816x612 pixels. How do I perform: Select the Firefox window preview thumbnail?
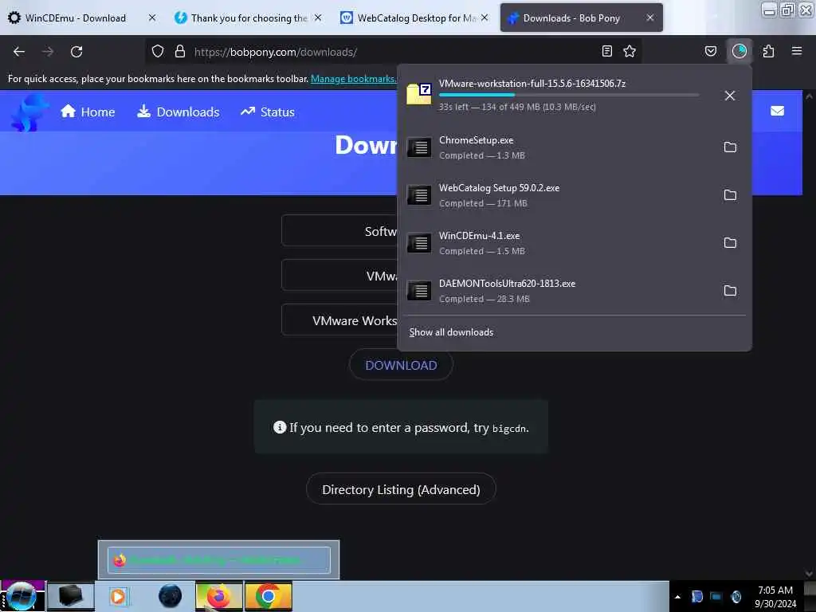click(x=218, y=560)
